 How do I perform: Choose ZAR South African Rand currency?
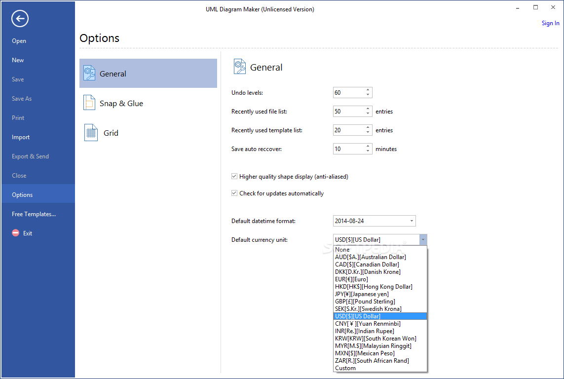tap(380, 360)
